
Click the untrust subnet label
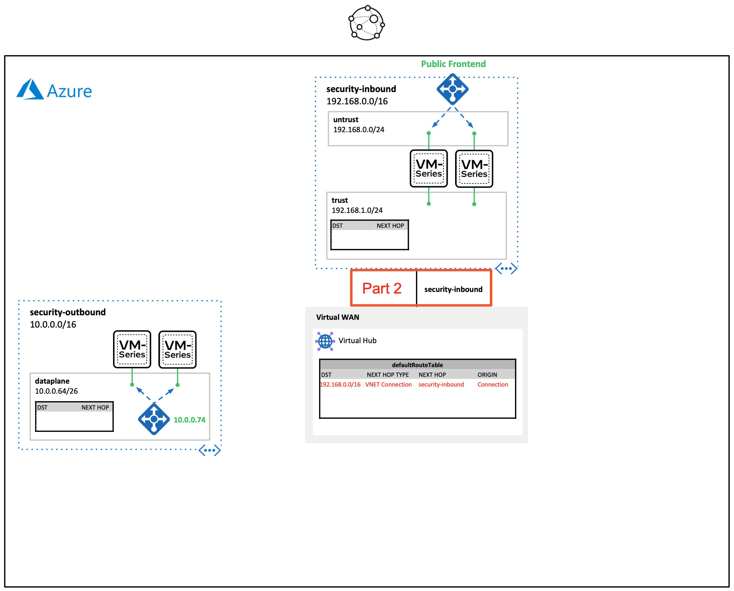[x=346, y=120]
